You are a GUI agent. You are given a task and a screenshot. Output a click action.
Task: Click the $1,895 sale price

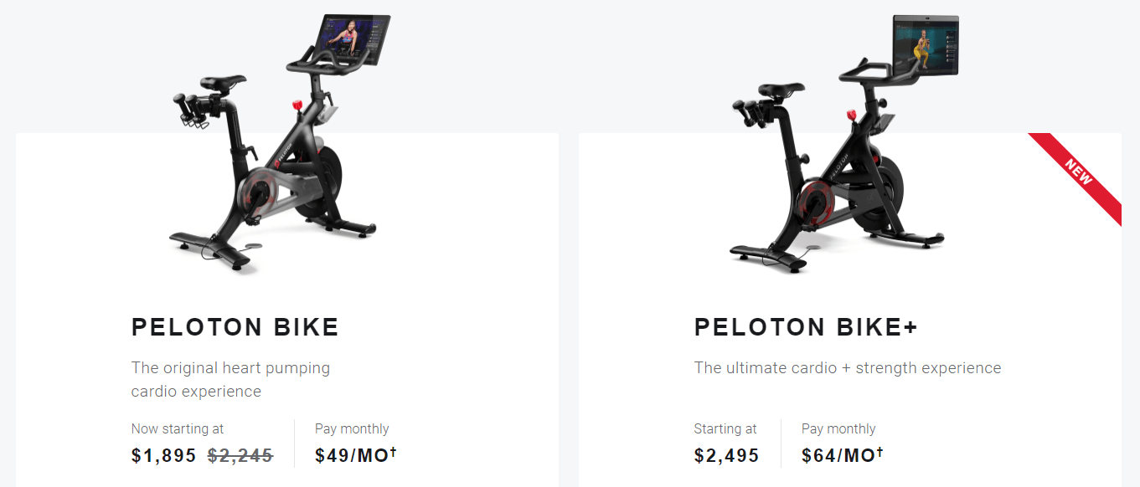162,455
